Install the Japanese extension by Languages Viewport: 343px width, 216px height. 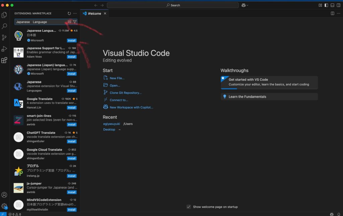click(x=72, y=91)
